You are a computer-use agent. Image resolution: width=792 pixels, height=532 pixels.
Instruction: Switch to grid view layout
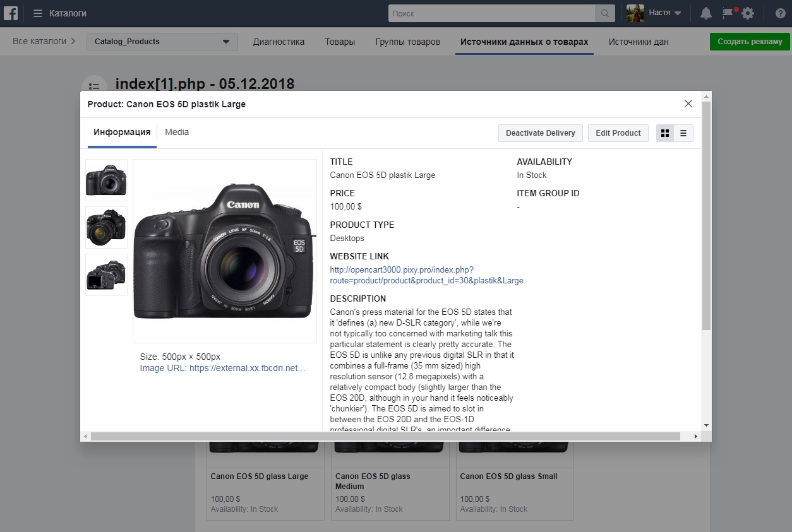tap(665, 133)
